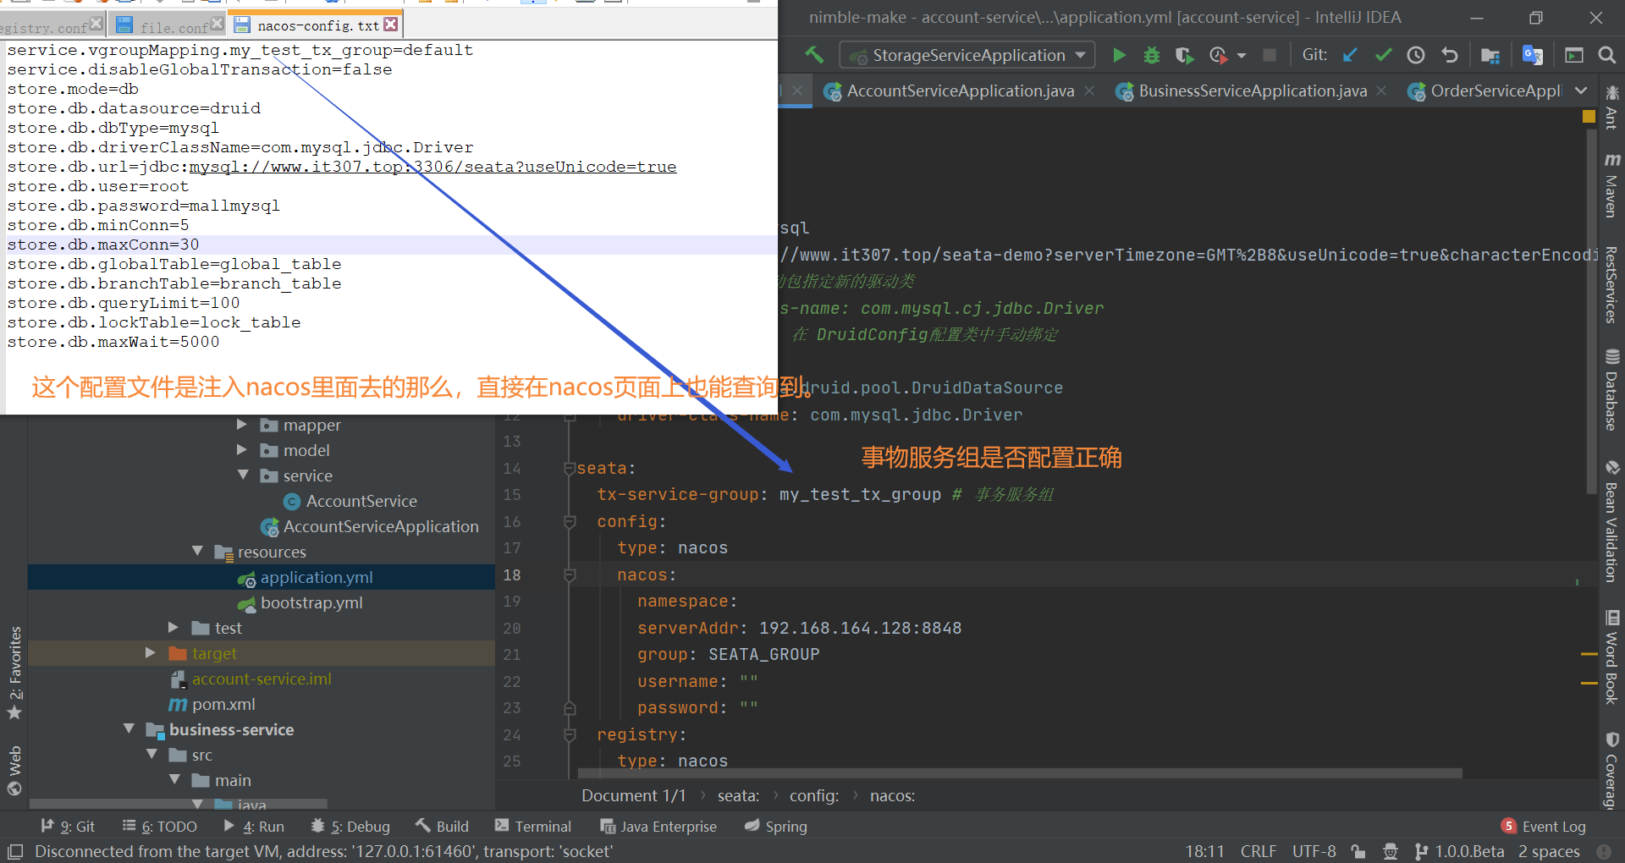The width and height of the screenshot is (1625, 863).
Task: Update project via blue Git arrow icon
Action: (x=1350, y=55)
